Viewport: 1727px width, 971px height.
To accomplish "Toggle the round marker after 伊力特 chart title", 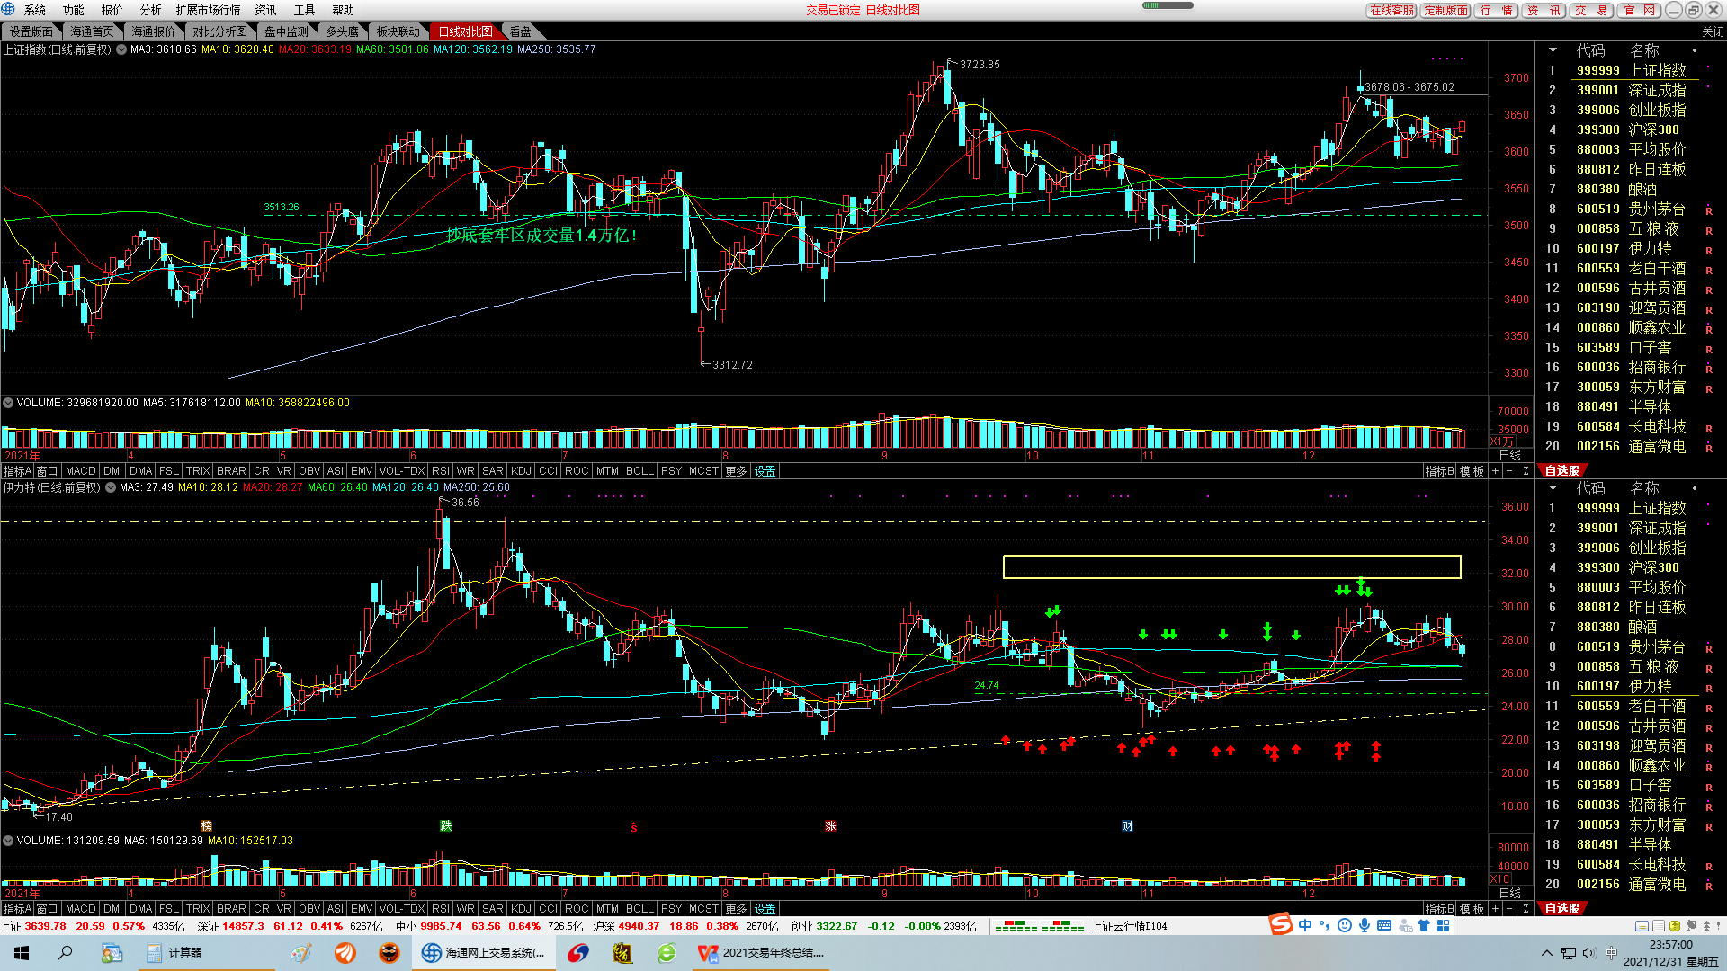I will (x=110, y=487).
